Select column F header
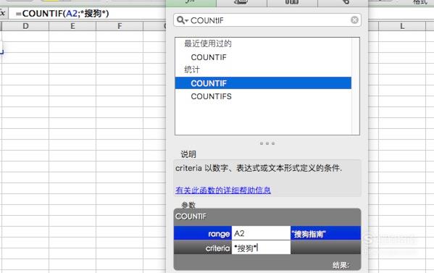This screenshot has width=434, height=273. coord(120,26)
